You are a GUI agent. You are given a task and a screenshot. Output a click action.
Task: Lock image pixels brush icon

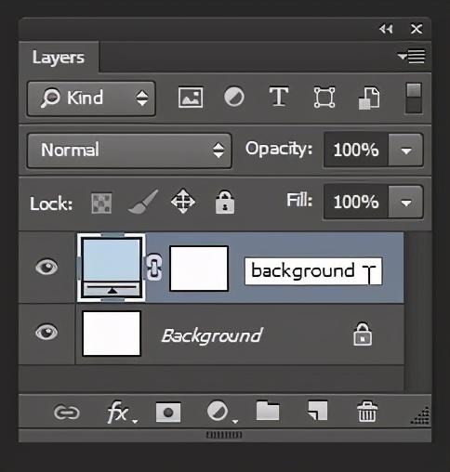tap(143, 202)
